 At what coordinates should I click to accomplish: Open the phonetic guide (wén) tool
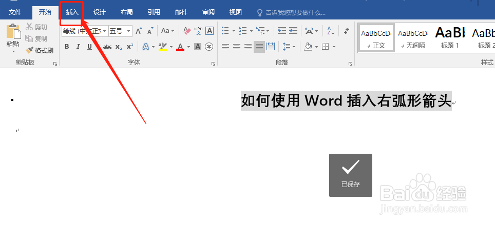pos(198,31)
